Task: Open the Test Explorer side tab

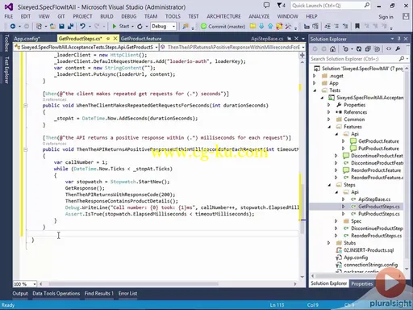Action: [x=6, y=70]
